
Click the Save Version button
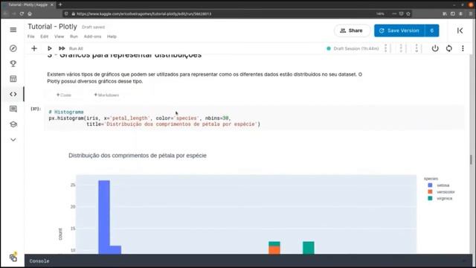pyautogui.click(x=399, y=31)
